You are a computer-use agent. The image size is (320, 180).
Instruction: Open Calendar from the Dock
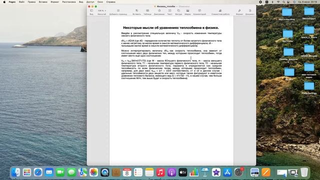127,172
